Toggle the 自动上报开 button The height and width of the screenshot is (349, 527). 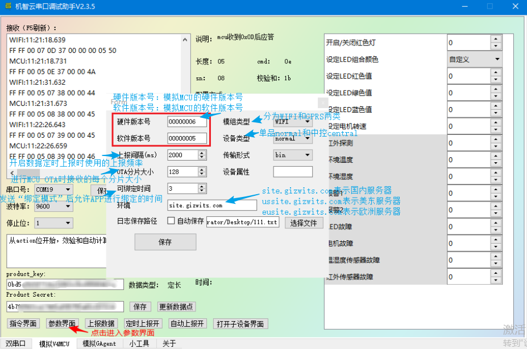tap(188, 324)
